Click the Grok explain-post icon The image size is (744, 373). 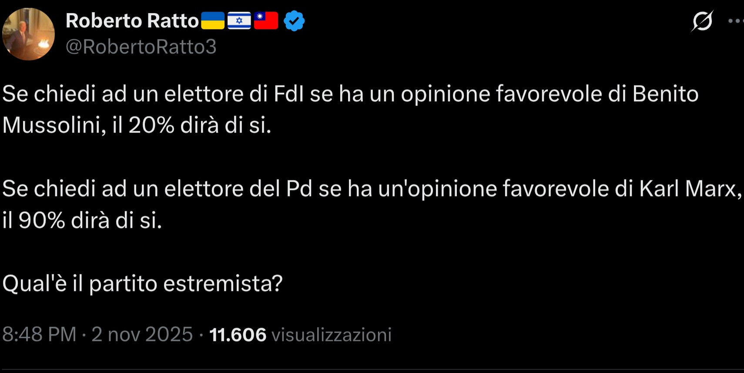[x=702, y=21]
